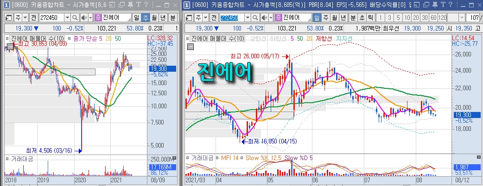483x186 pixels.
Task: Expand speaker options arrow in right window
Action: (x=270, y=18)
